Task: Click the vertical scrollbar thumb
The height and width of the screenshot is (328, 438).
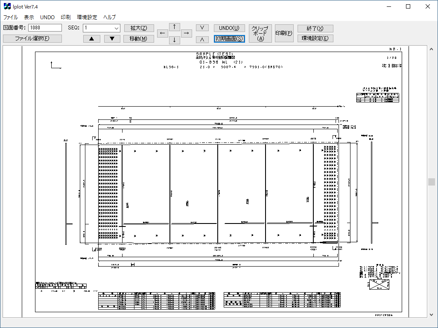Action: point(432,182)
